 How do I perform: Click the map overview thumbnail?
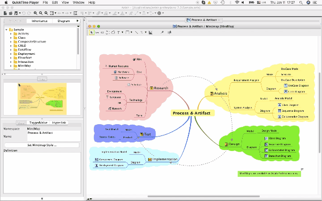coord(42,99)
